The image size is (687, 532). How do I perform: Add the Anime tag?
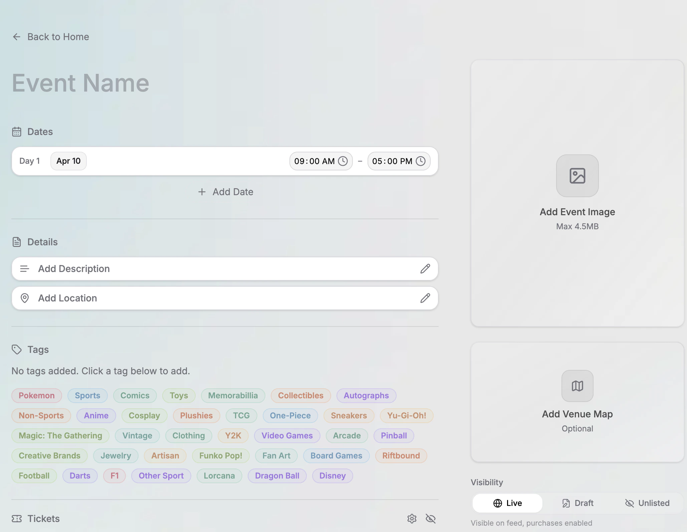coord(96,416)
